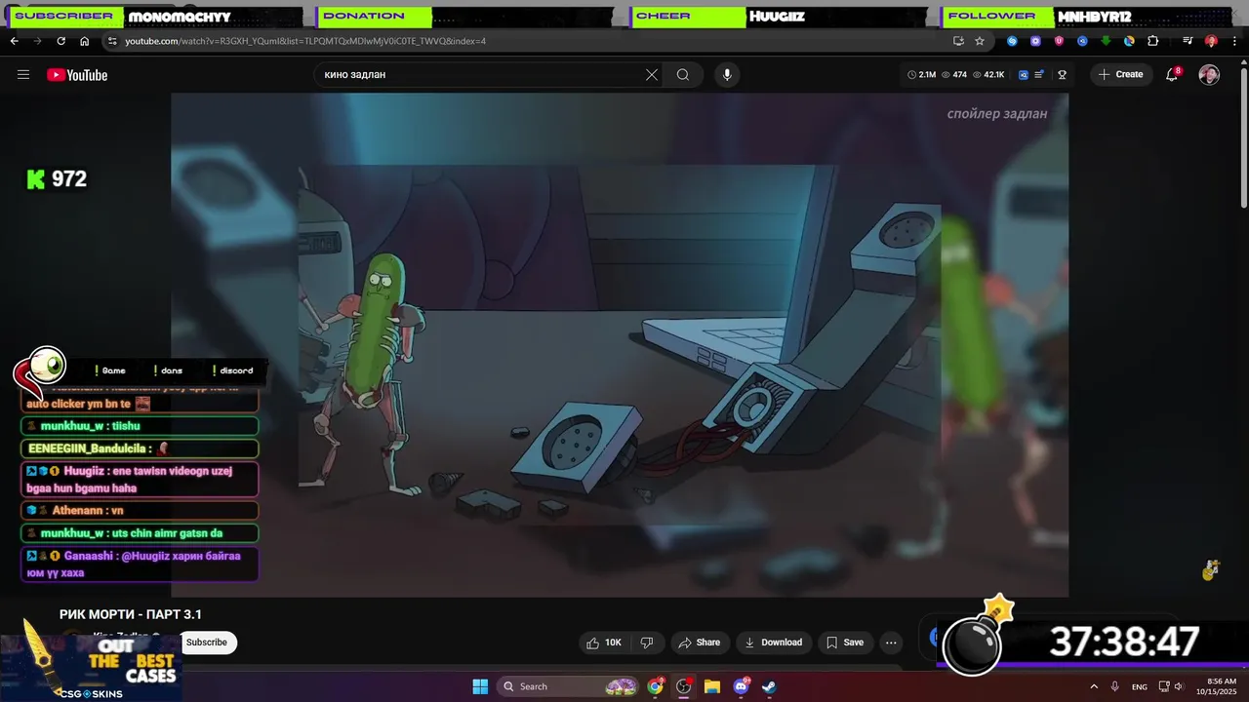Open the browser home page

tap(84, 41)
